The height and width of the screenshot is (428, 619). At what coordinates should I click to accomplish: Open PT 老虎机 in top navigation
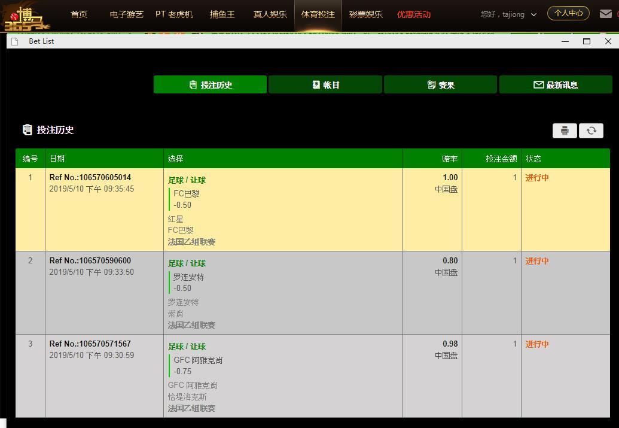point(174,14)
